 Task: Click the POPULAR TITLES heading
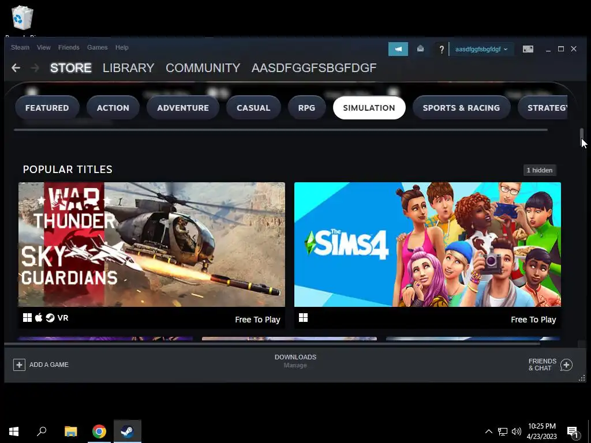(68, 170)
